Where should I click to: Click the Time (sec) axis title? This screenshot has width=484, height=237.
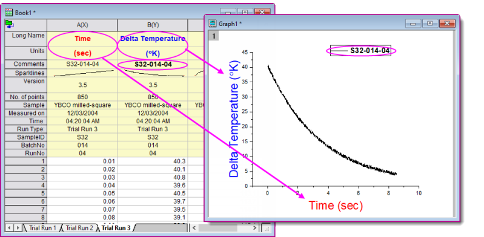[336, 205]
